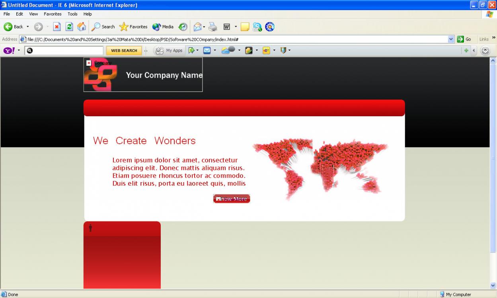Open Yahoo Mail envelope icon
Image resolution: width=497 pixels, height=298 pixels.
click(207, 50)
